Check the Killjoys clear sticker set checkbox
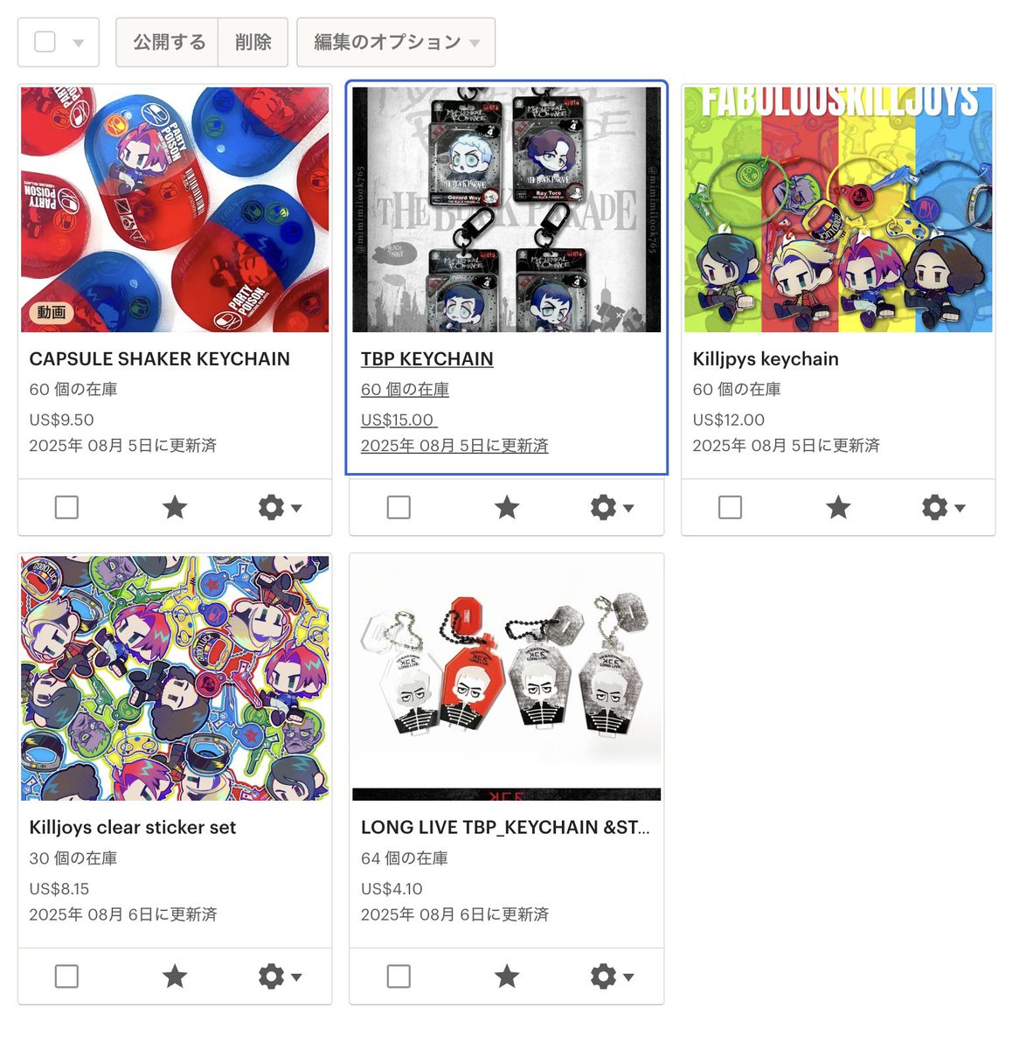Image resolution: width=1026 pixels, height=1049 pixels. tap(66, 976)
